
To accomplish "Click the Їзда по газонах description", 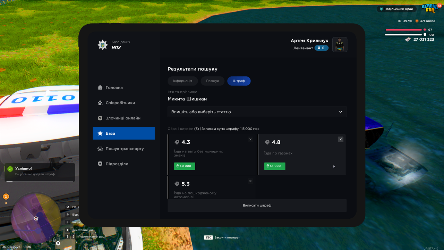I will [278, 153].
